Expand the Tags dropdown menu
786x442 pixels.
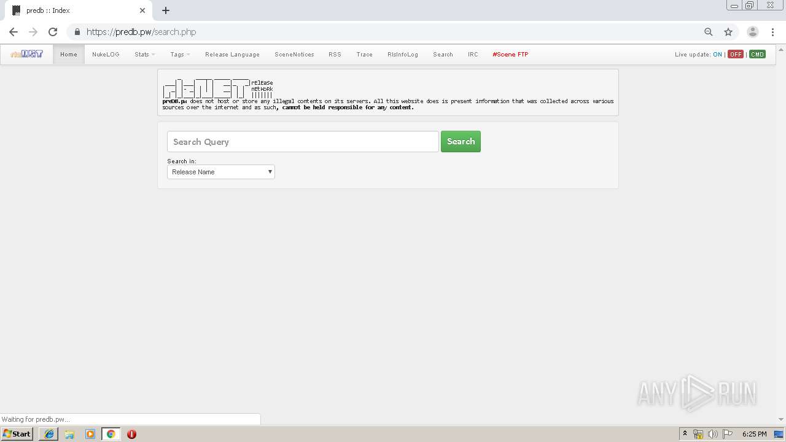click(180, 55)
